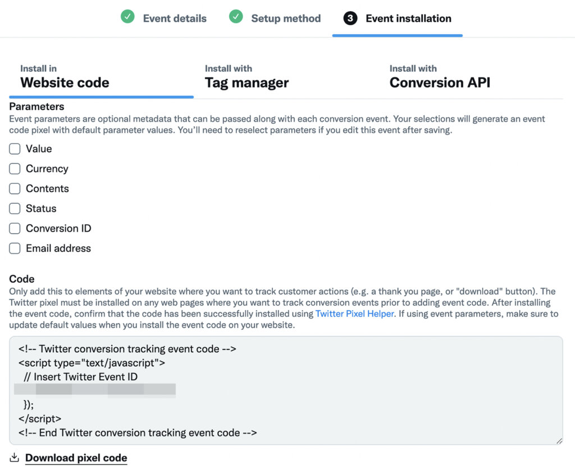Click the Download pixel code link
575x475 pixels.
coord(76,458)
